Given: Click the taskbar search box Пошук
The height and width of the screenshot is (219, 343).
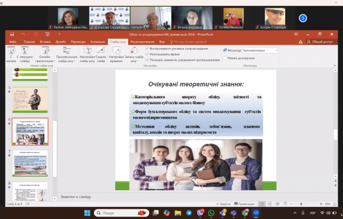Looking at the screenshot, I should pos(122,213).
